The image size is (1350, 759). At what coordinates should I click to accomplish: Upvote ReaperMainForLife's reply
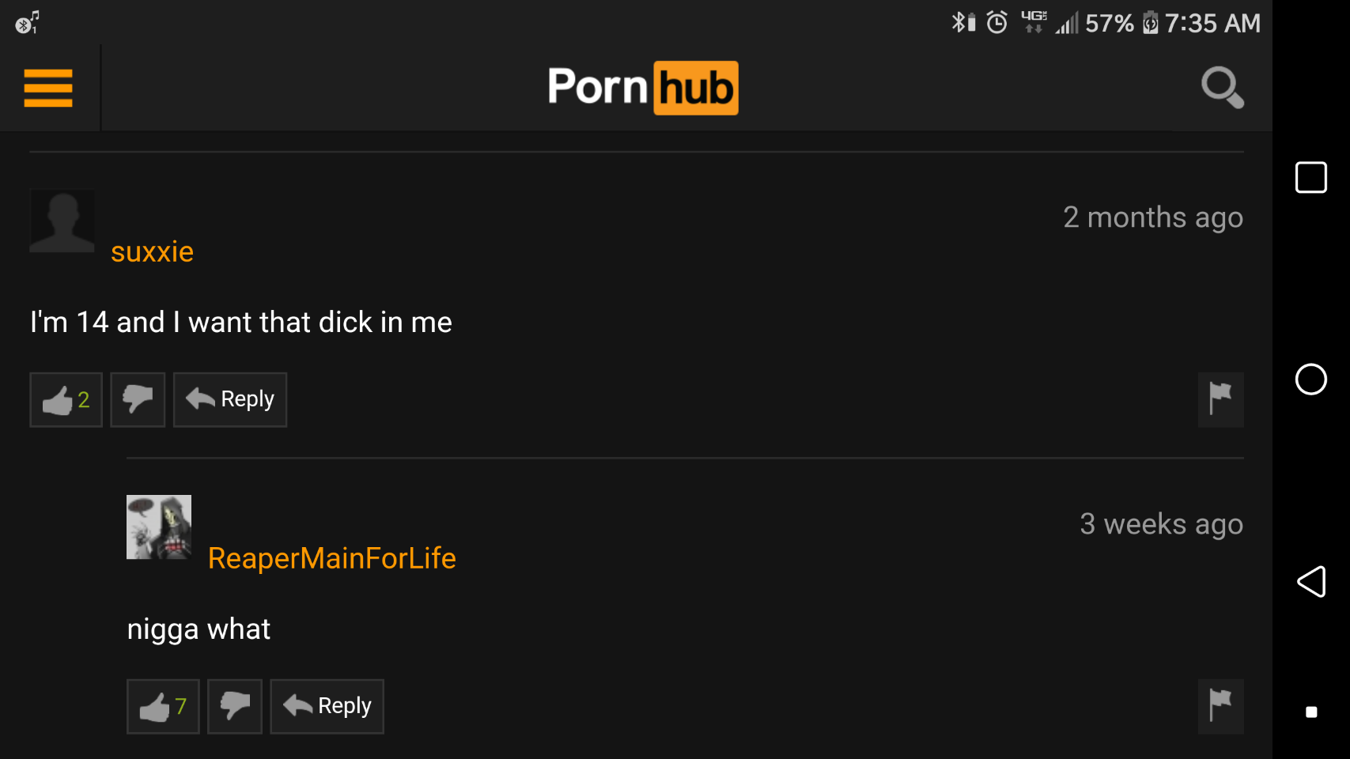pyautogui.click(x=163, y=707)
